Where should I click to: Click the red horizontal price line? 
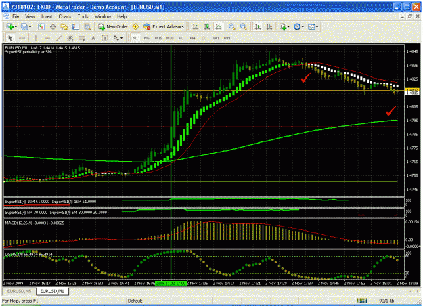pyautogui.click(x=200, y=127)
